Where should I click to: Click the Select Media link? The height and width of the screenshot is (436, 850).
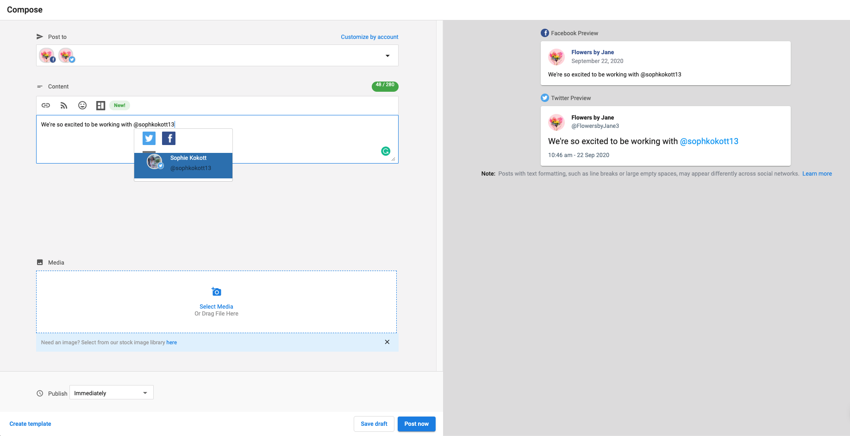pos(216,307)
